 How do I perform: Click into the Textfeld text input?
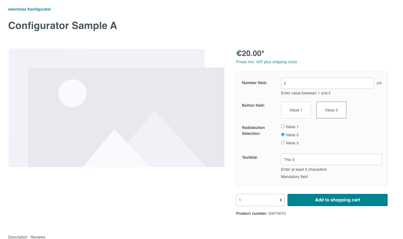331,160
